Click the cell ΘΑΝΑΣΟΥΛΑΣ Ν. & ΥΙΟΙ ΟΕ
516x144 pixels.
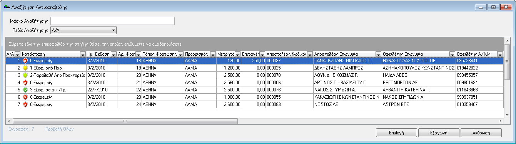[x=419, y=61]
